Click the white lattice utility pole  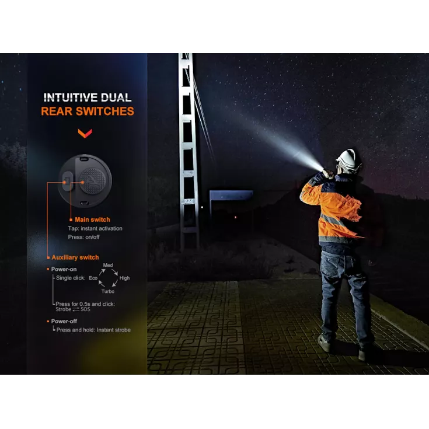(187, 152)
